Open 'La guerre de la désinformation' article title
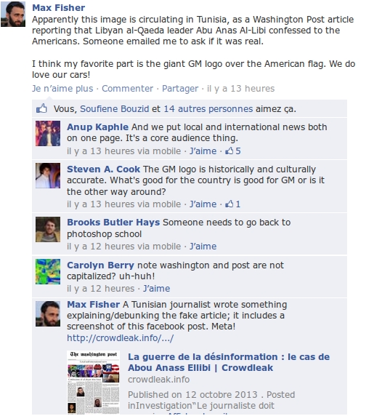Image resolution: width=374 pixels, height=416 pixels. click(x=229, y=362)
